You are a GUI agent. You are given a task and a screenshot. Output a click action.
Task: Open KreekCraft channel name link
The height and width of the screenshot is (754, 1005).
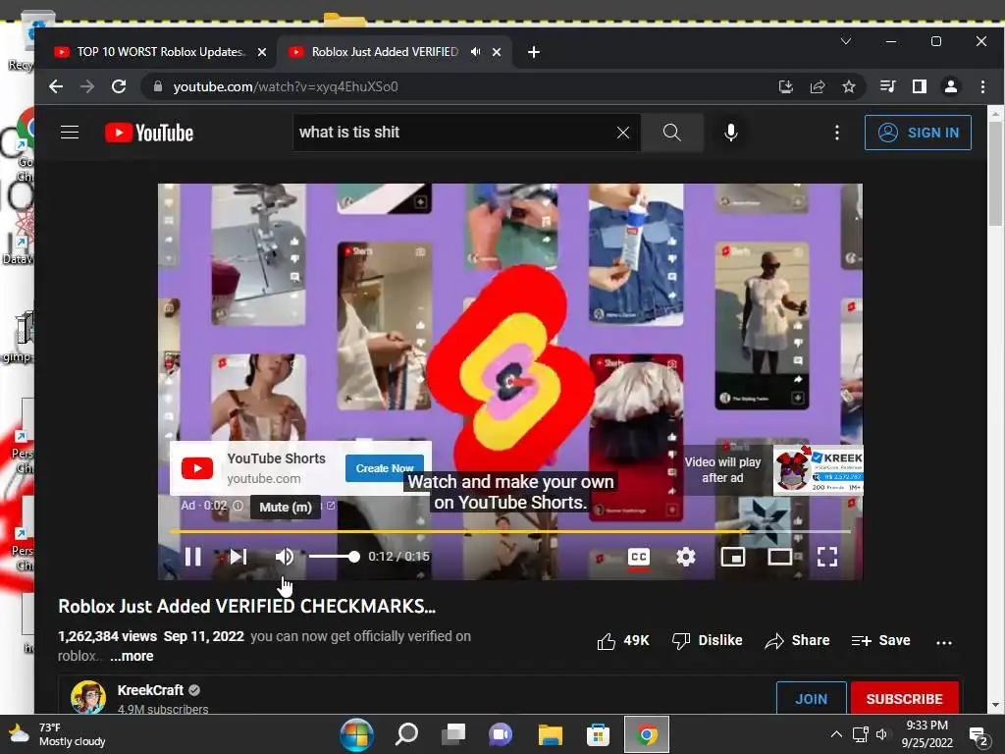[x=150, y=690]
